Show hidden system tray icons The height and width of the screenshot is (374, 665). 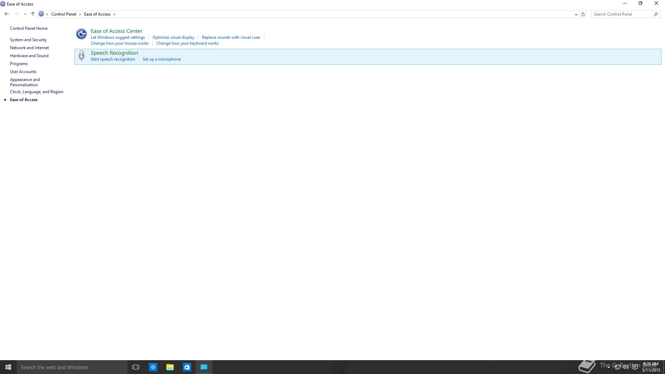click(x=609, y=367)
